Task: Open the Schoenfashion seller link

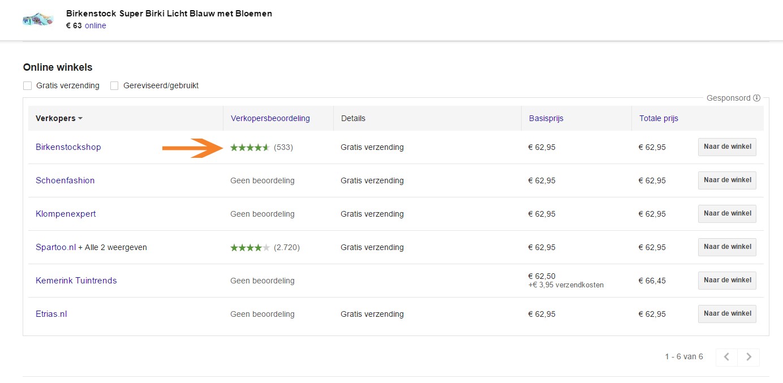Action: (65, 180)
